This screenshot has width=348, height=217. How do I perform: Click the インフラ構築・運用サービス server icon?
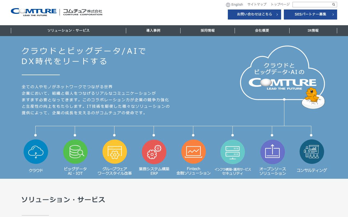232,152
